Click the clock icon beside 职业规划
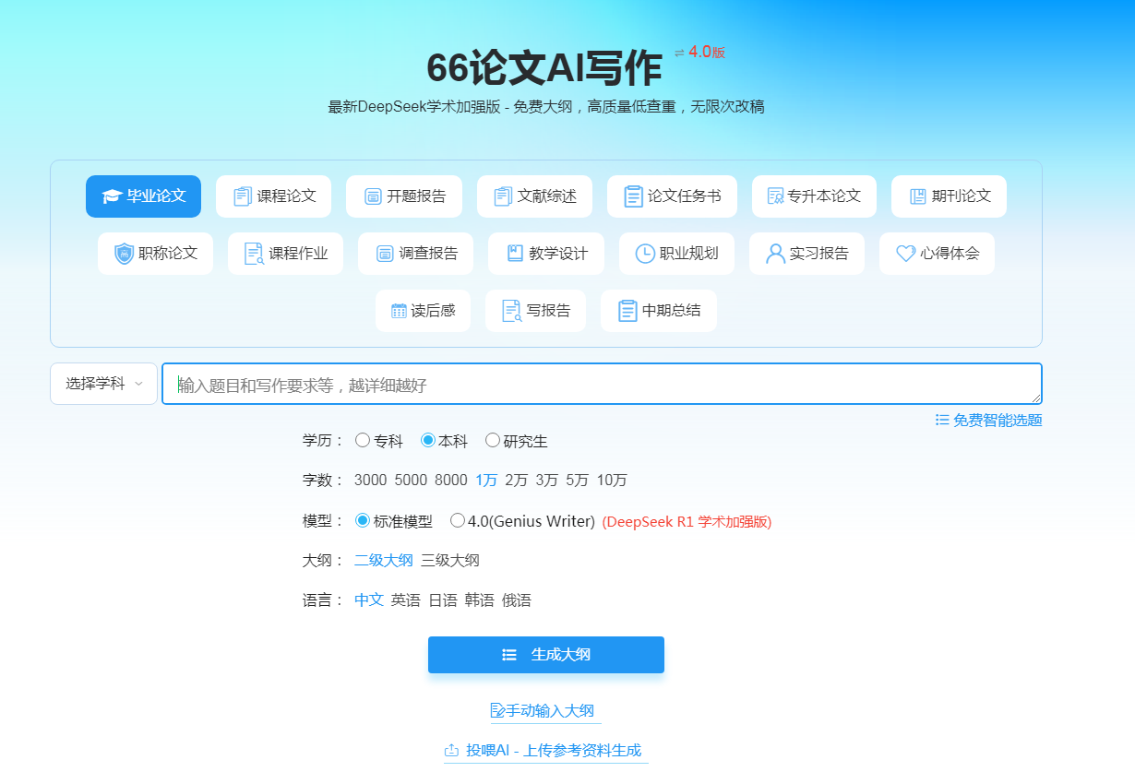The height and width of the screenshot is (772, 1135). click(x=645, y=254)
